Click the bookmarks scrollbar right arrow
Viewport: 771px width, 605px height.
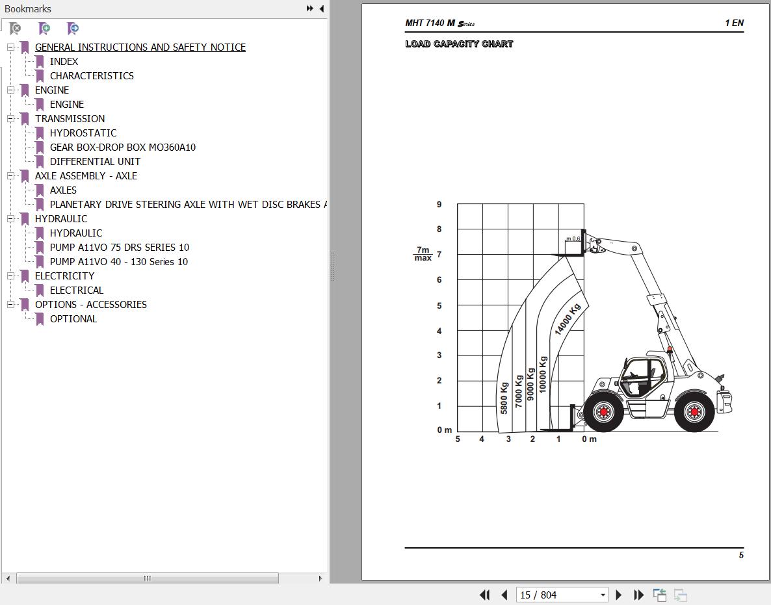[x=320, y=578]
